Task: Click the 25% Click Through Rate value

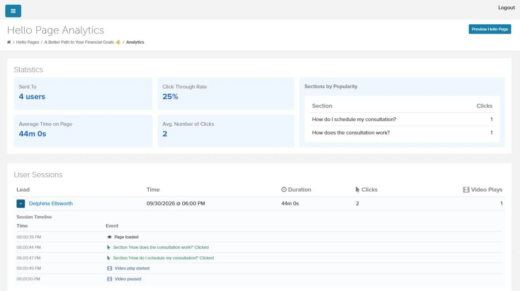Action: tap(170, 97)
